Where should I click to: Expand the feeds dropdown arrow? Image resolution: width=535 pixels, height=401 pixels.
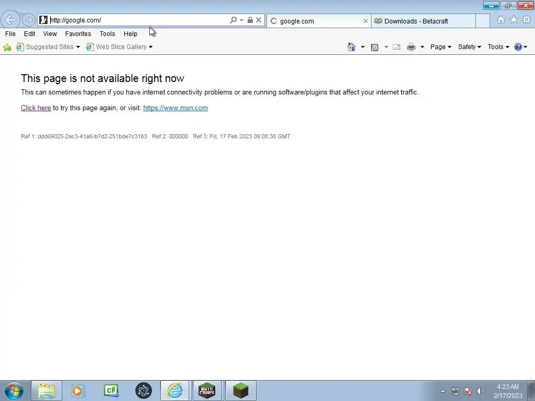tap(386, 47)
